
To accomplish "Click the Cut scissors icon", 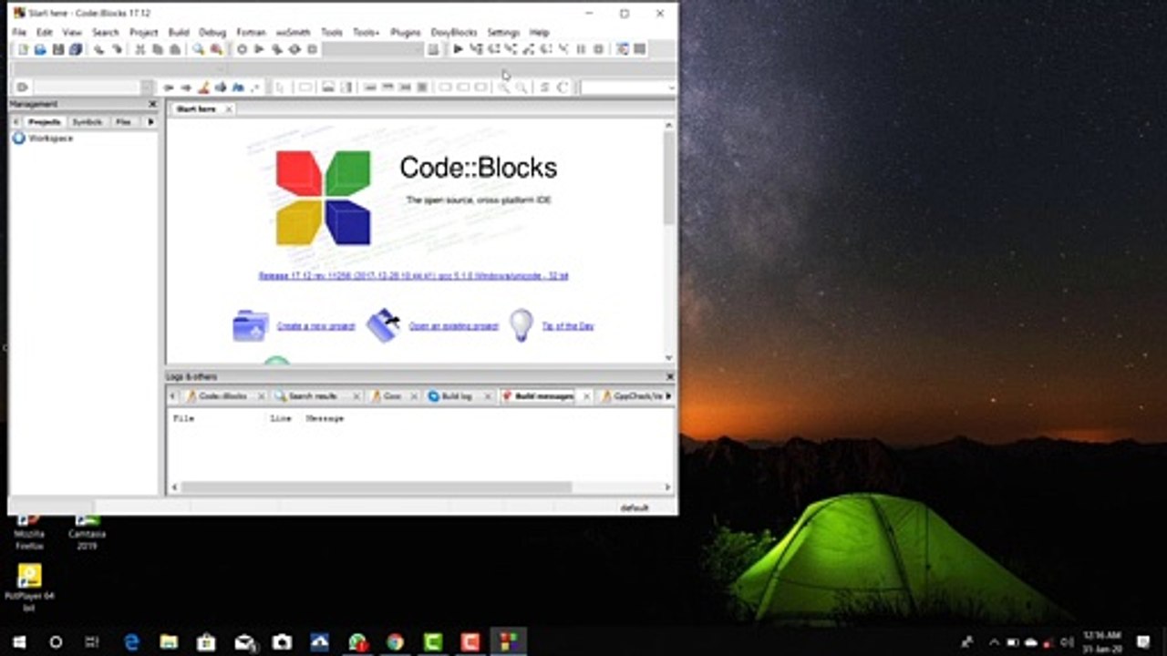I will (x=139, y=49).
